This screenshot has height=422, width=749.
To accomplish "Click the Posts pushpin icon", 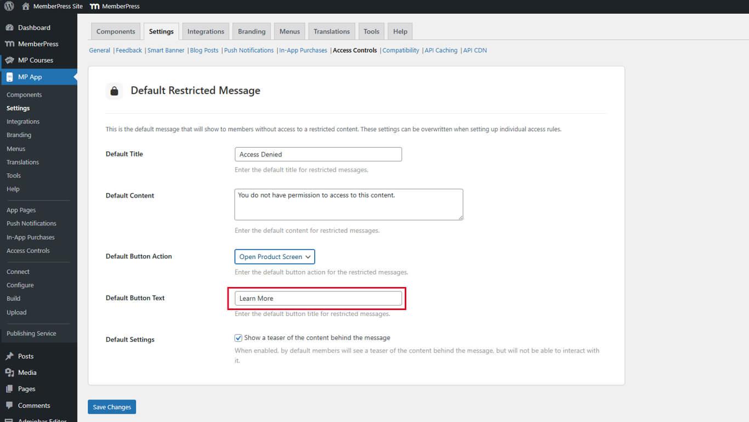I will pos(9,356).
